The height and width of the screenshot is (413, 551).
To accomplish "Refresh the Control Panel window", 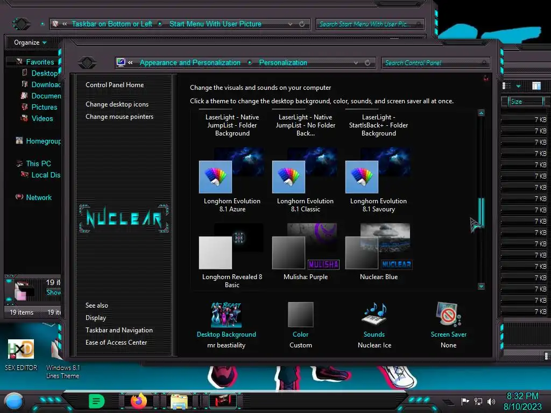I will click(368, 63).
